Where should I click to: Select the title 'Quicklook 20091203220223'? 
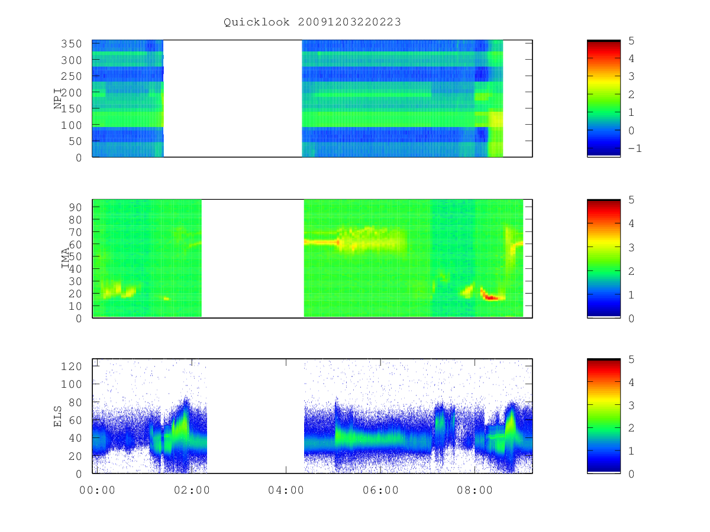[312, 22]
